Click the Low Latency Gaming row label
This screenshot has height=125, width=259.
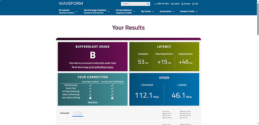pos(71,97)
